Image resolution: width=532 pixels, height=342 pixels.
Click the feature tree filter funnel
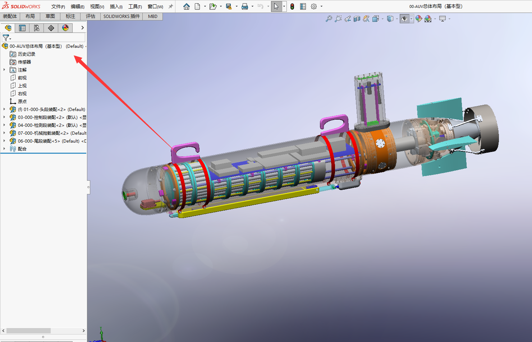coord(6,37)
